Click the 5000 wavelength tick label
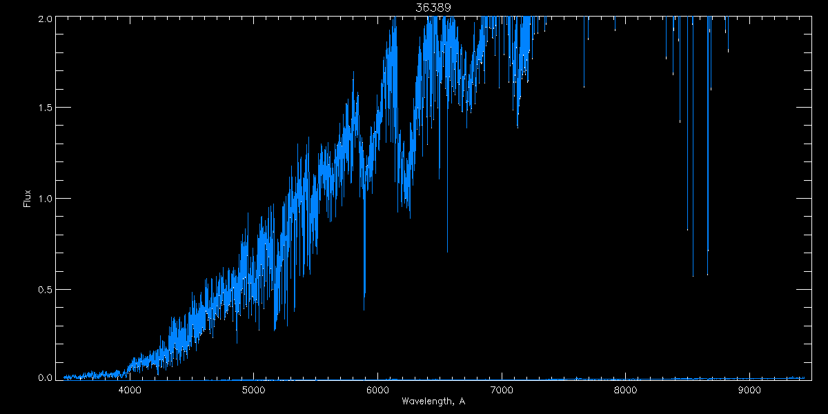The width and height of the screenshot is (828, 414). [x=254, y=391]
